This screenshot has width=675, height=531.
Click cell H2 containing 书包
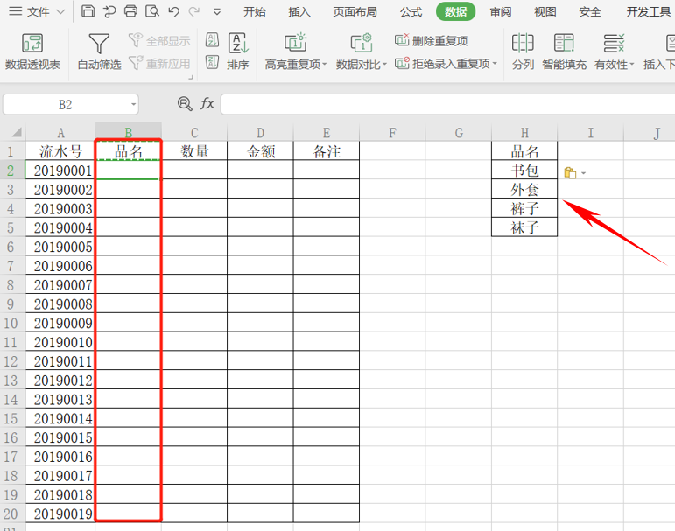524,171
